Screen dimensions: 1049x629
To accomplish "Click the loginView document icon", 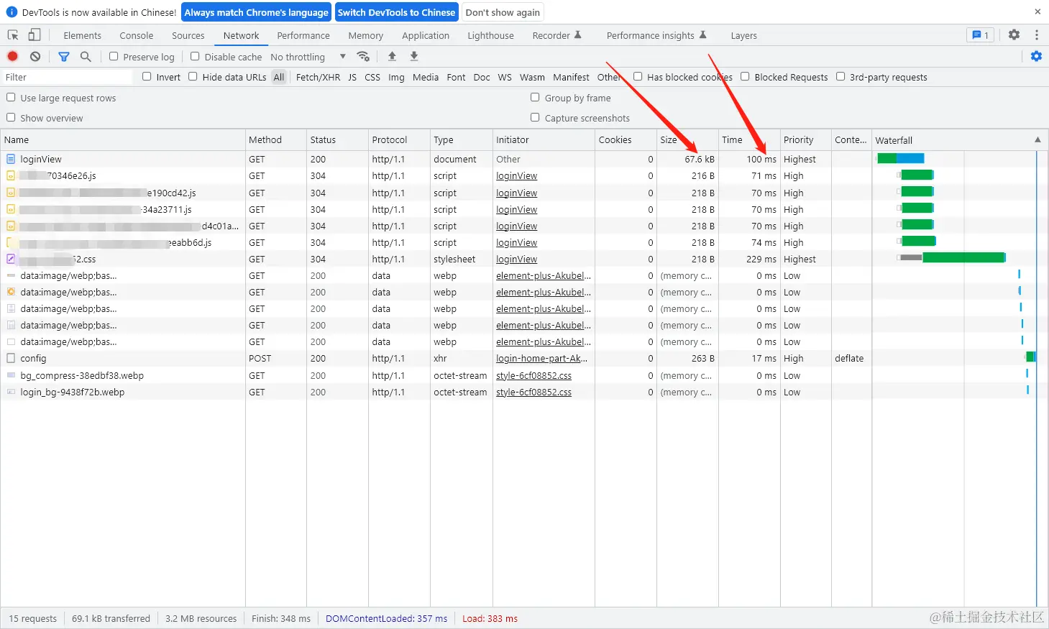I will [11, 159].
